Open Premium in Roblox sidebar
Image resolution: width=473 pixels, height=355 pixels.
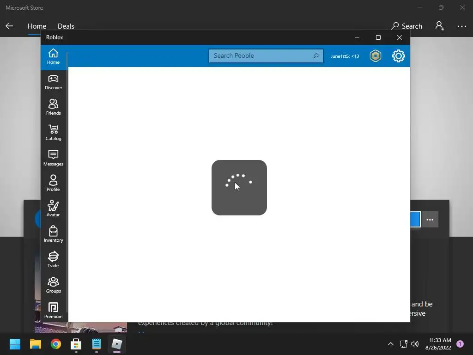pos(54,311)
